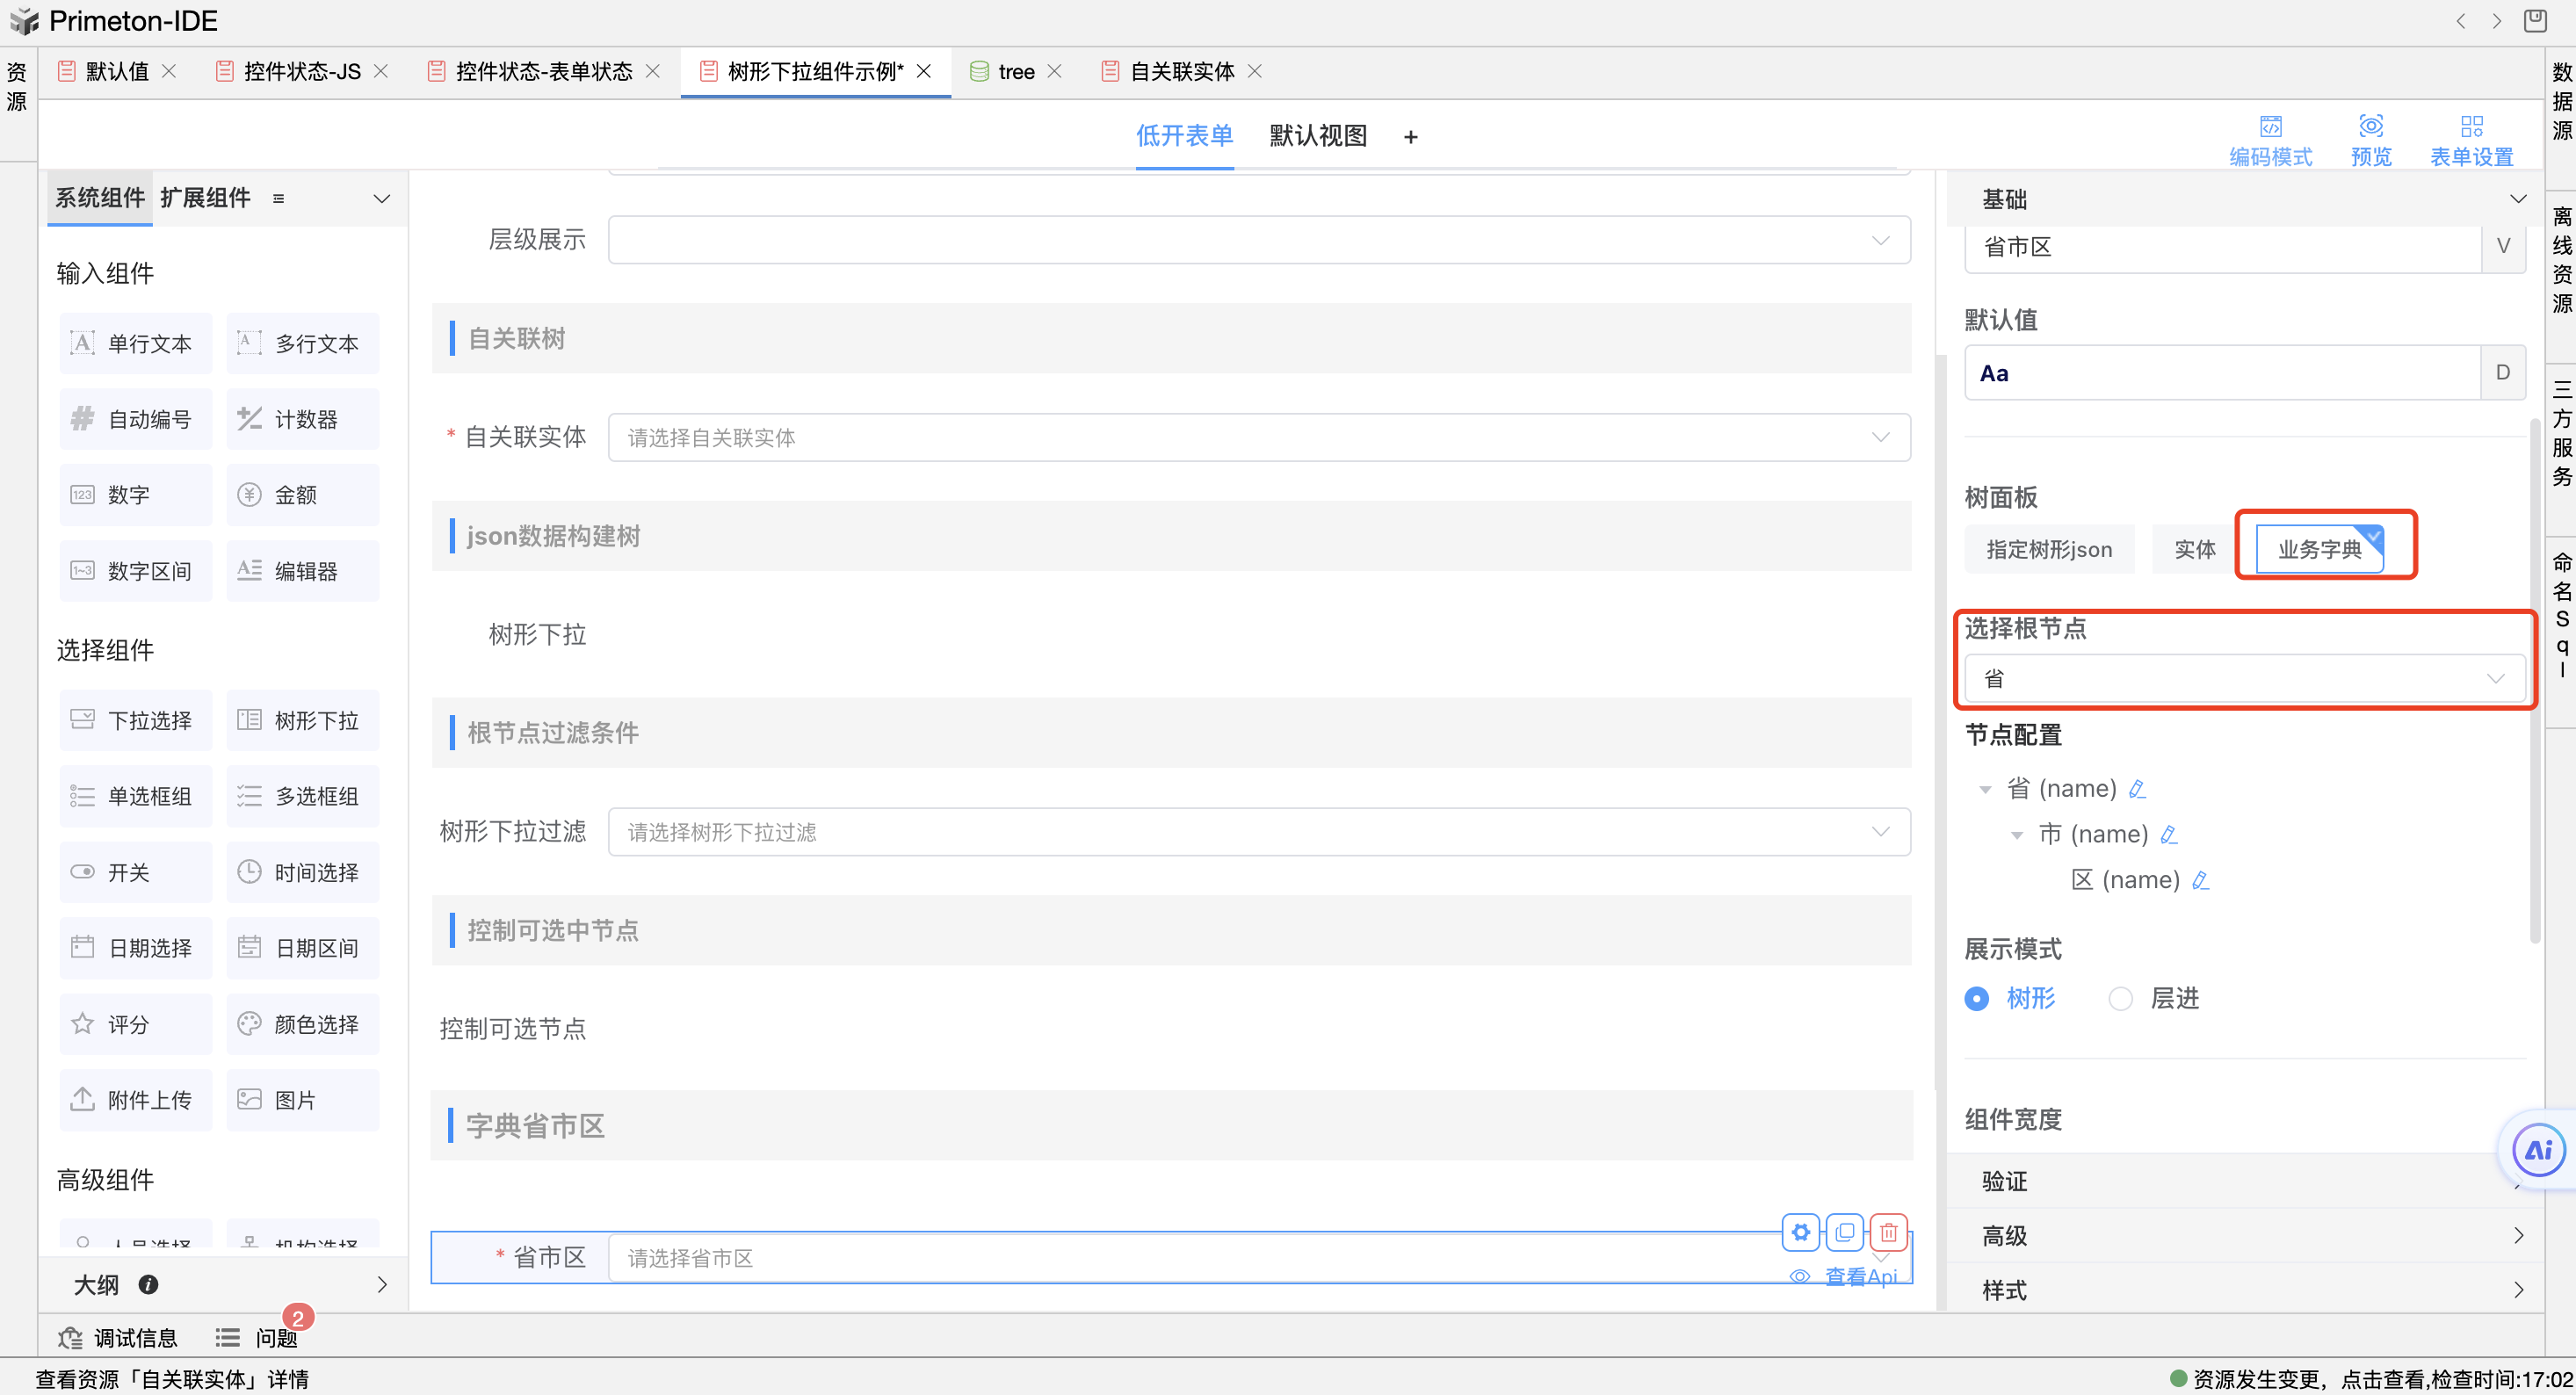This screenshot has width=2576, height=1395.
Task: Click the settings gear on 省市区 field
Action: (x=1800, y=1232)
